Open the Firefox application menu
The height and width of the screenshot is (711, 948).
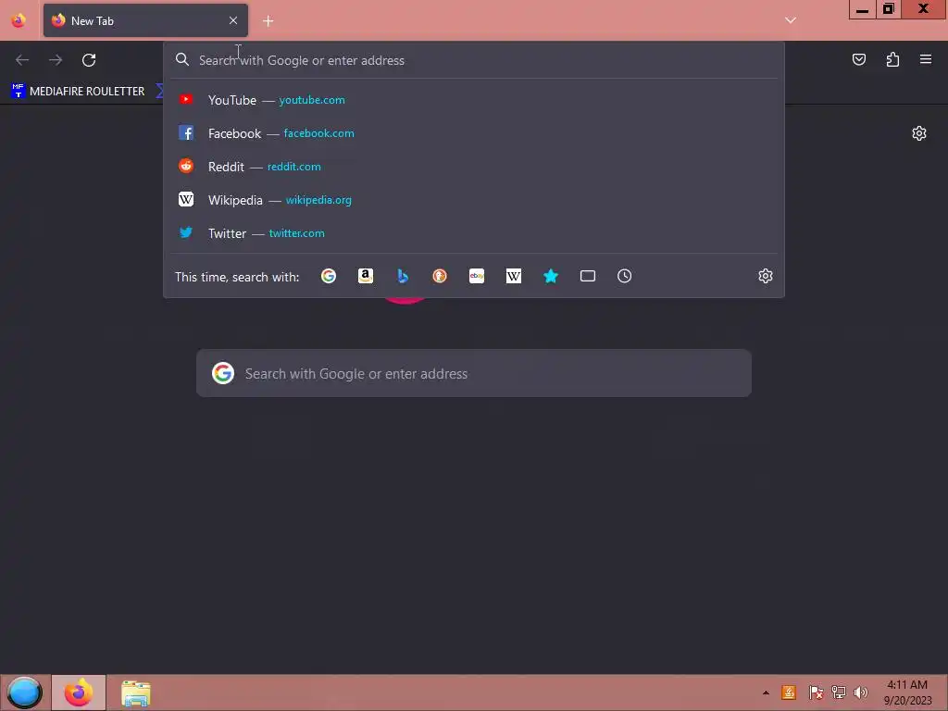click(926, 59)
